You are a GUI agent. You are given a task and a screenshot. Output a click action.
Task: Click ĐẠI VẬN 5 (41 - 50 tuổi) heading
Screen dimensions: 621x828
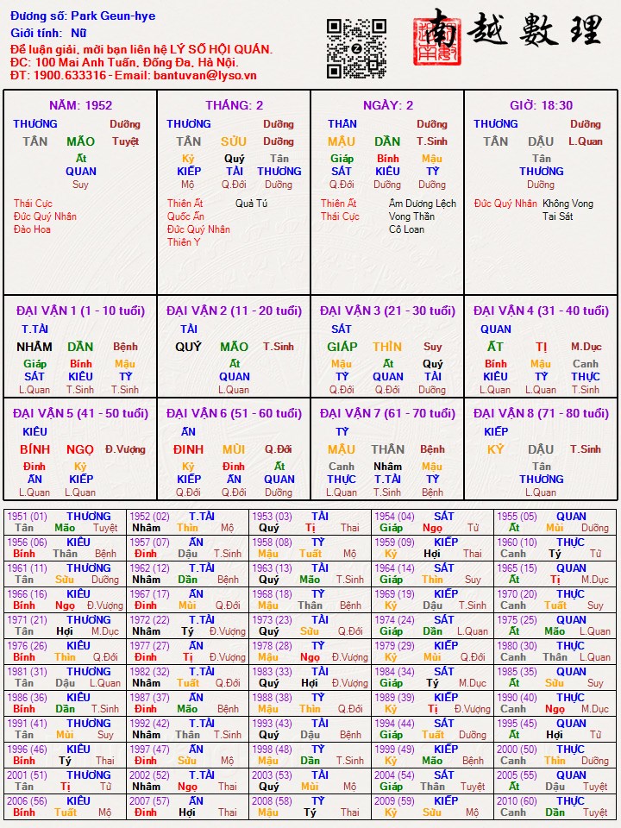point(80,413)
